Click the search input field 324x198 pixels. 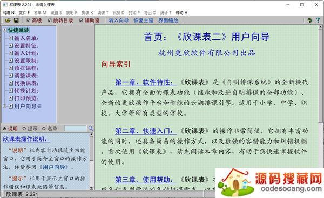(x=76, y=129)
